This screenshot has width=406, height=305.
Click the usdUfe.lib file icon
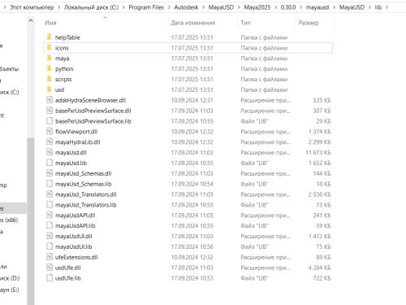pos(50,278)
